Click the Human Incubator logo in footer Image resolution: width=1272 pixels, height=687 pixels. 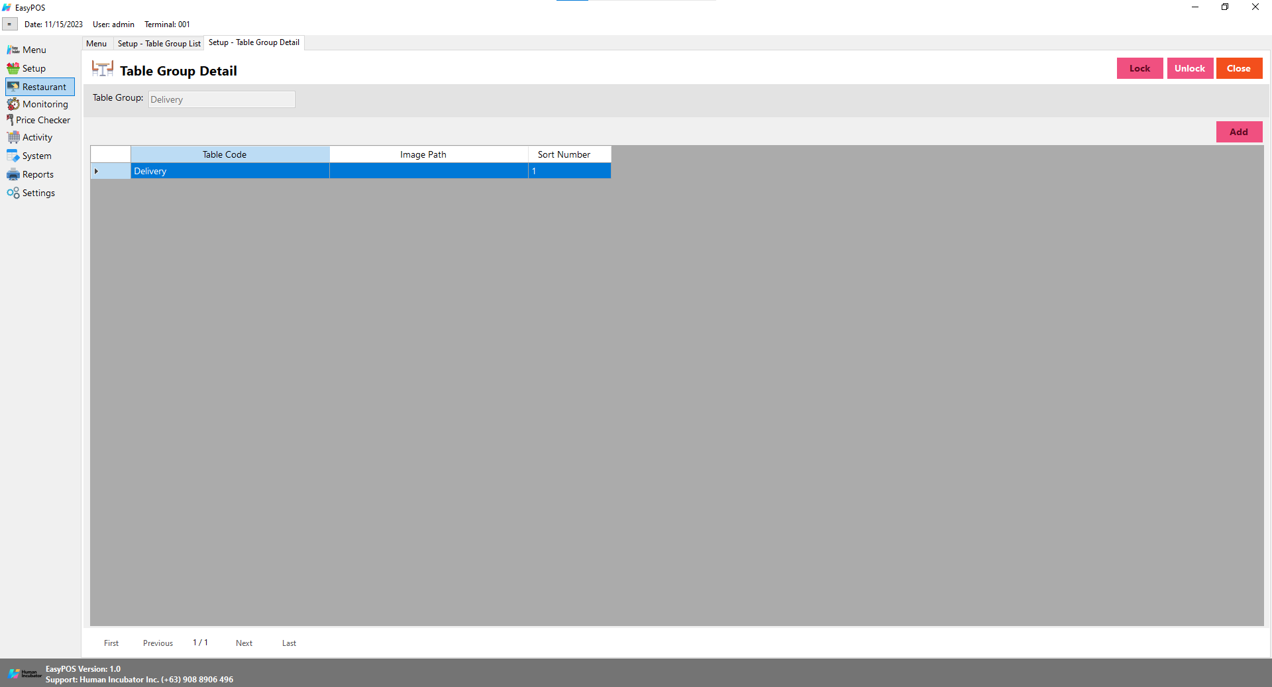pos(25,674)
